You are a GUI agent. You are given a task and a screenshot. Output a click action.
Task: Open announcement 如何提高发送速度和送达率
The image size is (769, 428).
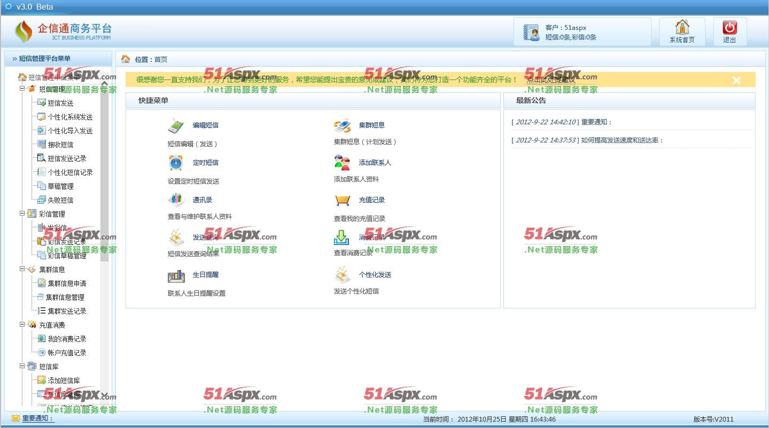[622, 140]
